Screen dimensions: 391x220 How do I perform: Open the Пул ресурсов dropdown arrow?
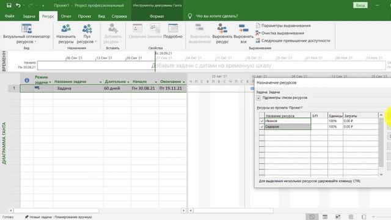click(x=96, y=42)
